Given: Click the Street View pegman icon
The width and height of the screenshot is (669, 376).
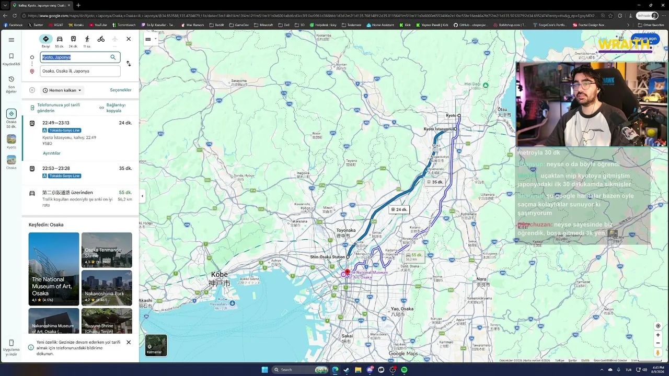Looking at the screenshot, I should [658, 352].
